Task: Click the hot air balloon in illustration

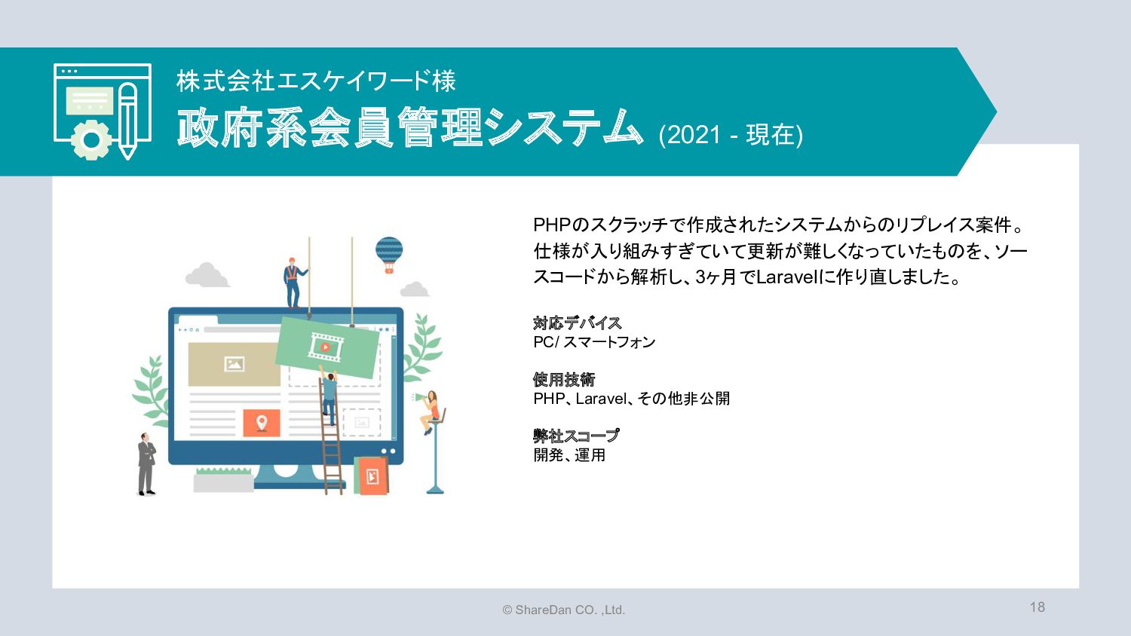Action: pyautogui.click(x=389, y=255)
